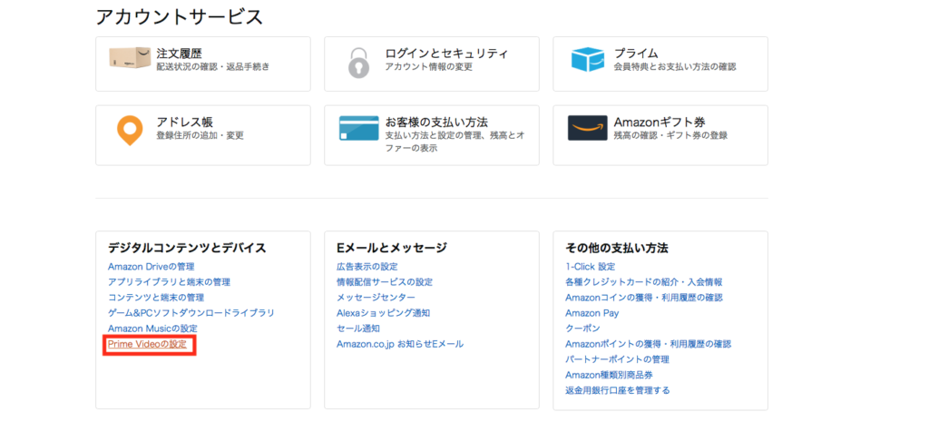Click the アカウント情報の変更 description text

429,67
